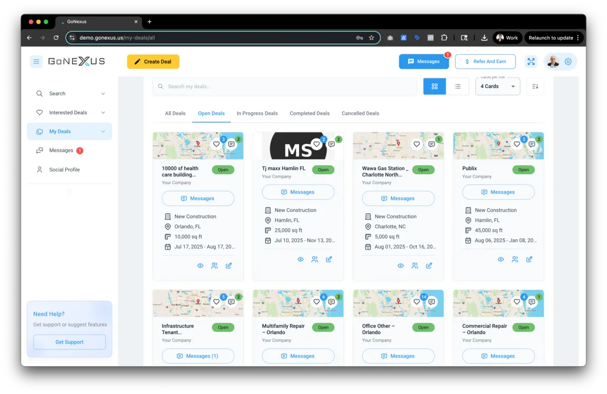The height and width of the screenshot is (394, 607).
Task: Edit the 10000 sf health care deal
Action: pos(229,266)
